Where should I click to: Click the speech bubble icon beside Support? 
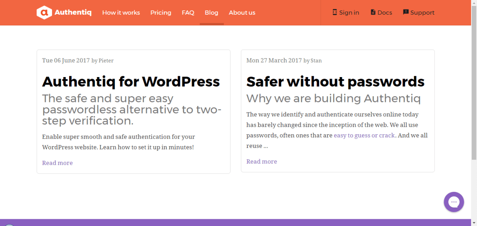click(406, 12)
